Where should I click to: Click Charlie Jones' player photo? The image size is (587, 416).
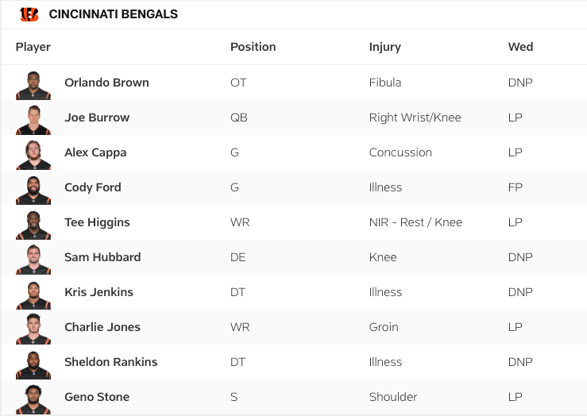[33, 328]
